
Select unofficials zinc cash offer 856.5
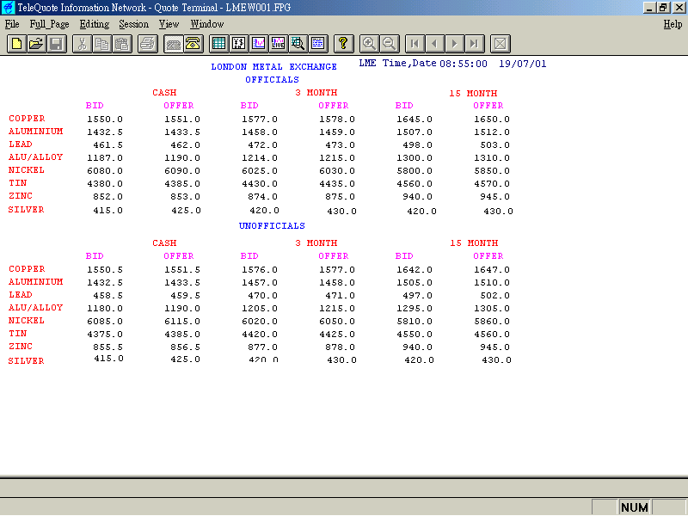[185, 347]
